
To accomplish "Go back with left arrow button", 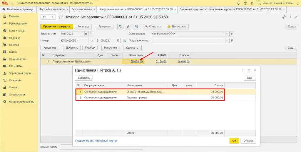I will pos(44,17).
